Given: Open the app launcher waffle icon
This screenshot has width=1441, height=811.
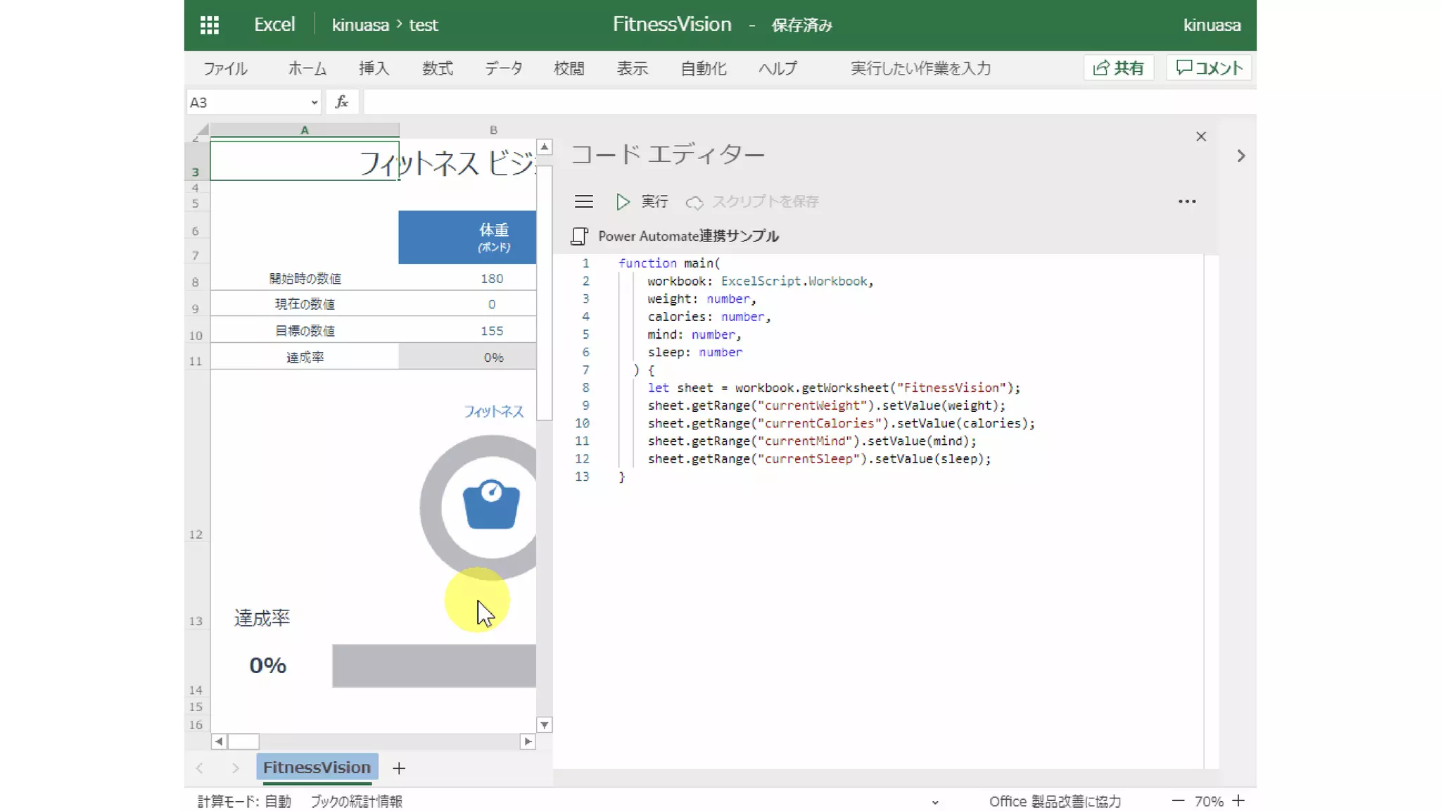Looking at the screenshot, I should [209, 25].
